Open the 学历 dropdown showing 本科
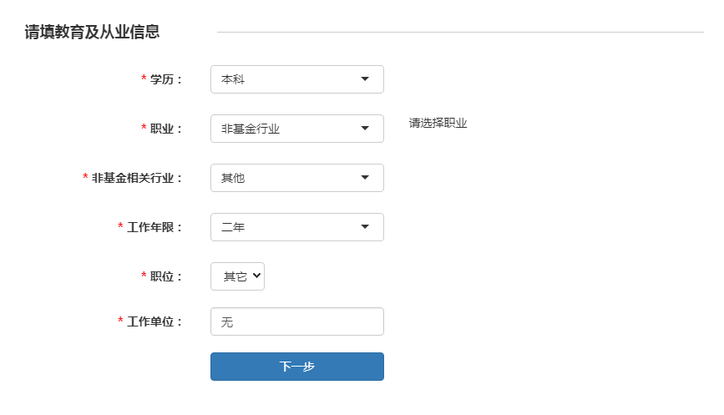This screenshot has width=724, height=415. coord(297,79)
